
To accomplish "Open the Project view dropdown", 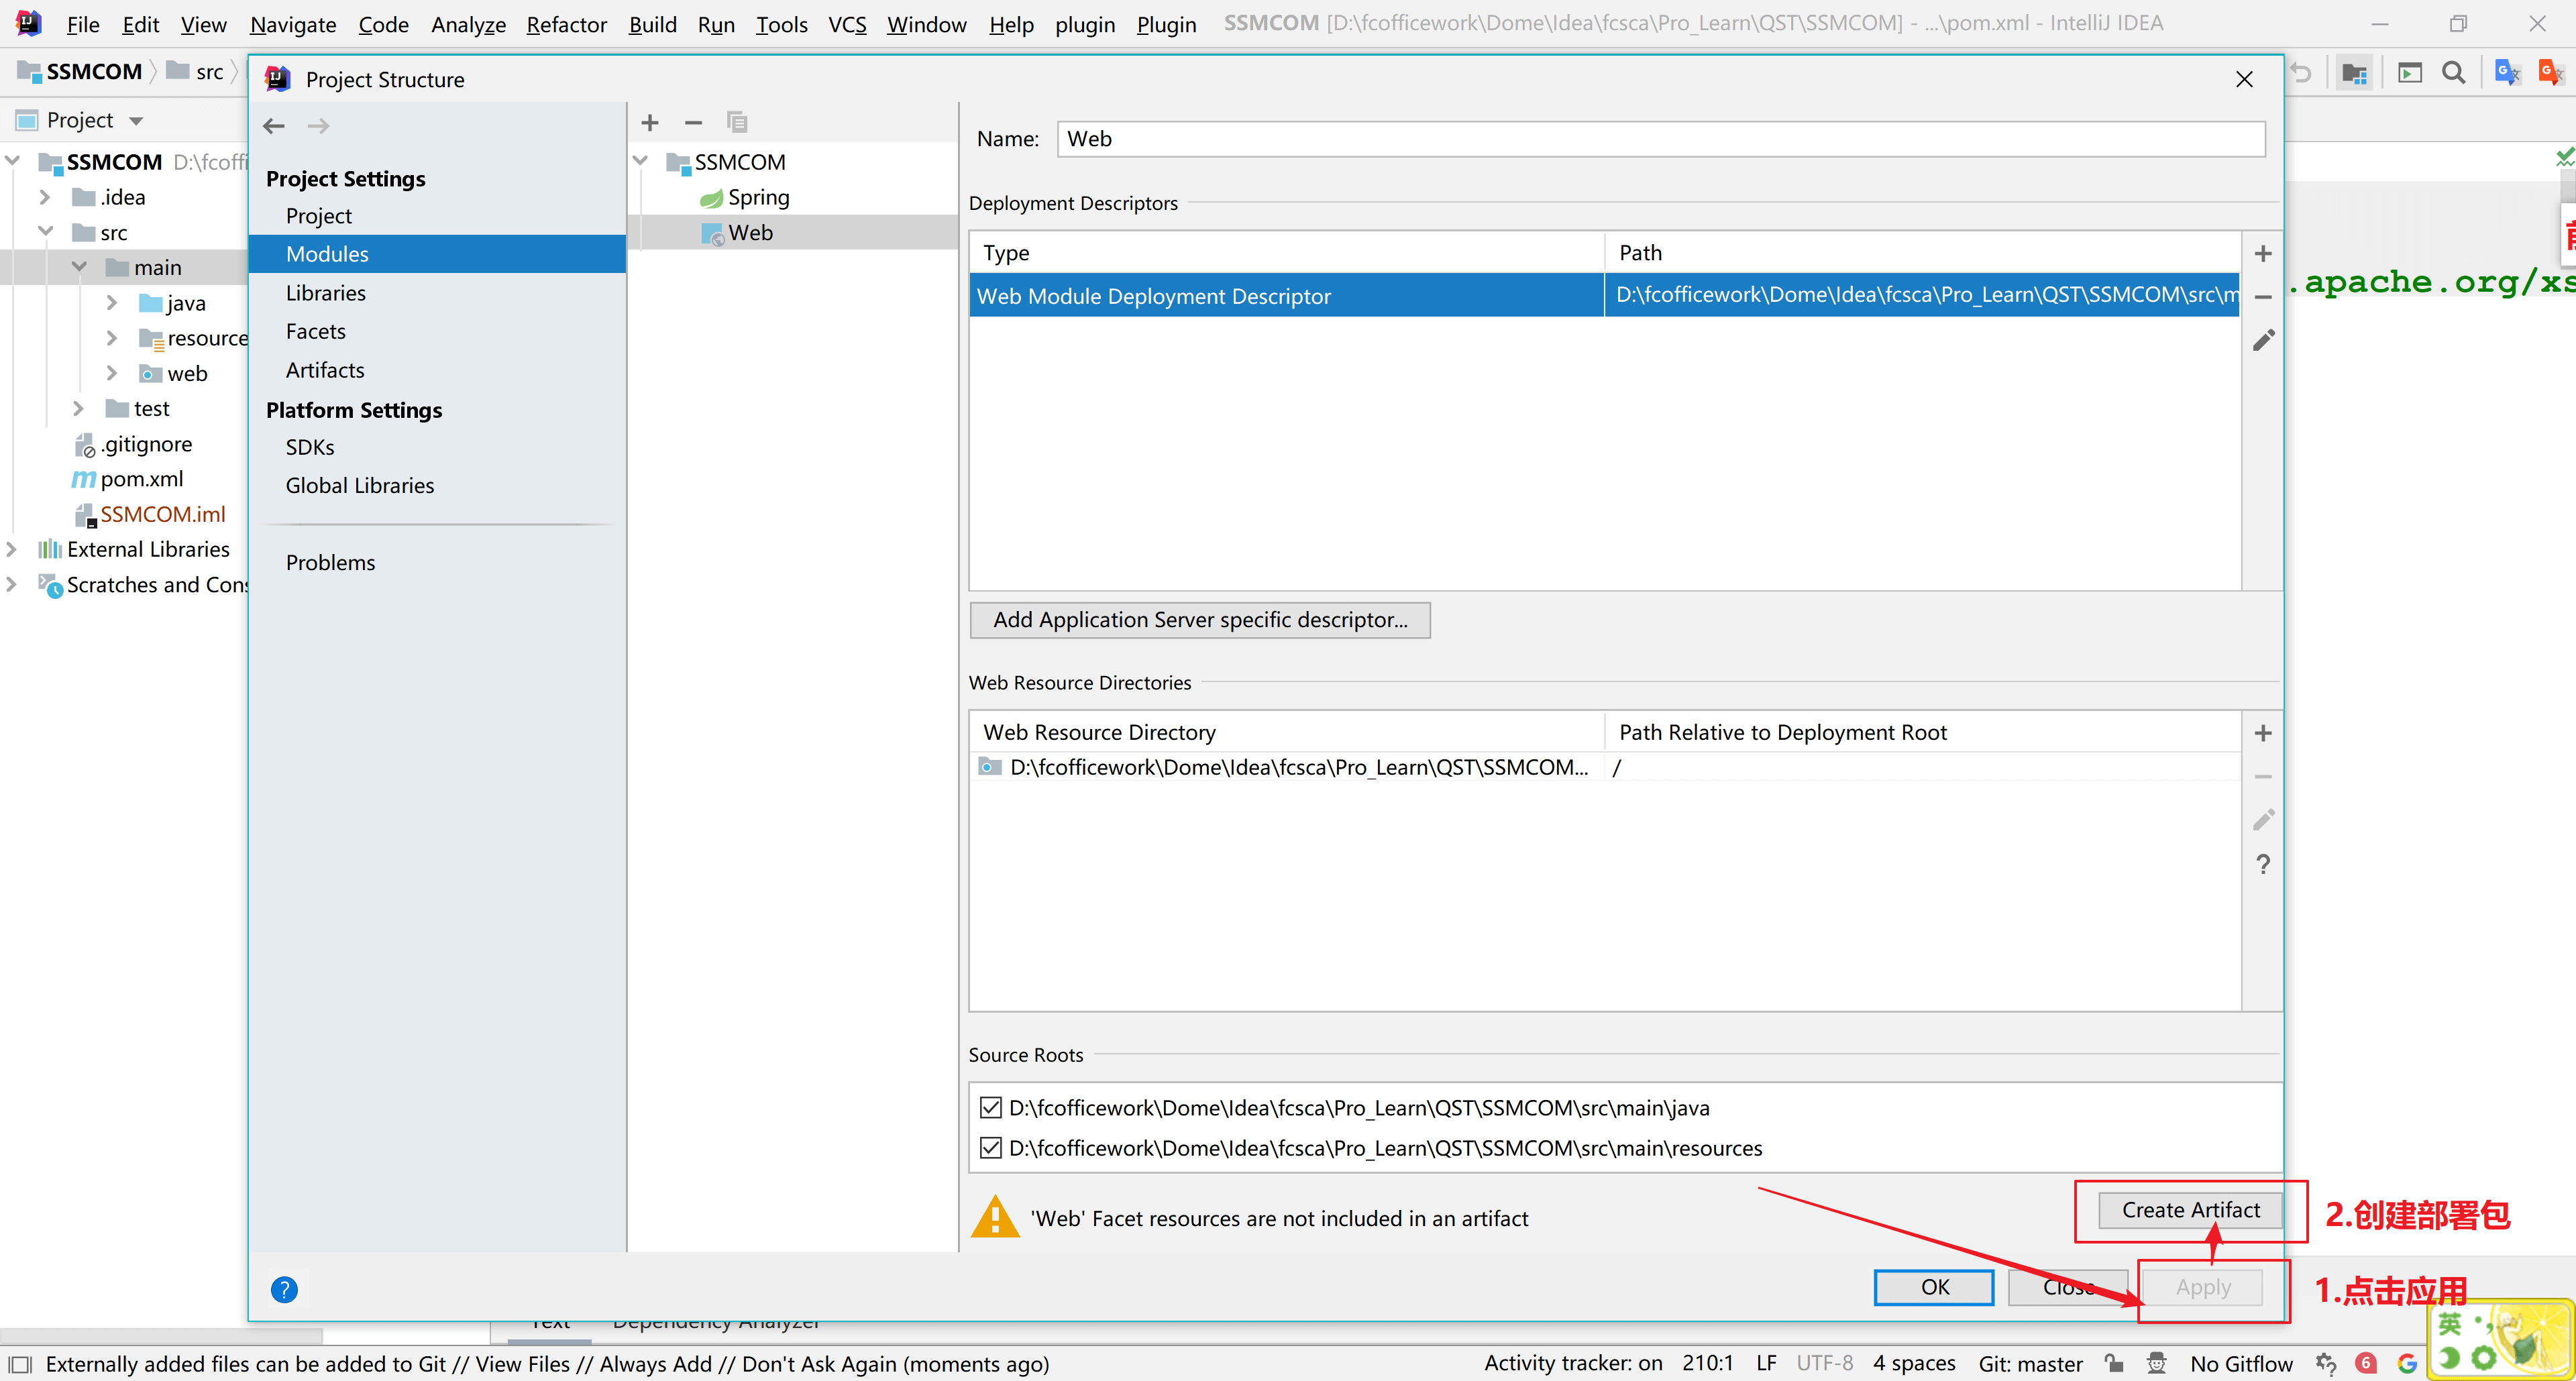I will click(135, 121).
